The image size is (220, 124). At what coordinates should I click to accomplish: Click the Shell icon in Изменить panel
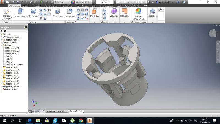[78, 14]
